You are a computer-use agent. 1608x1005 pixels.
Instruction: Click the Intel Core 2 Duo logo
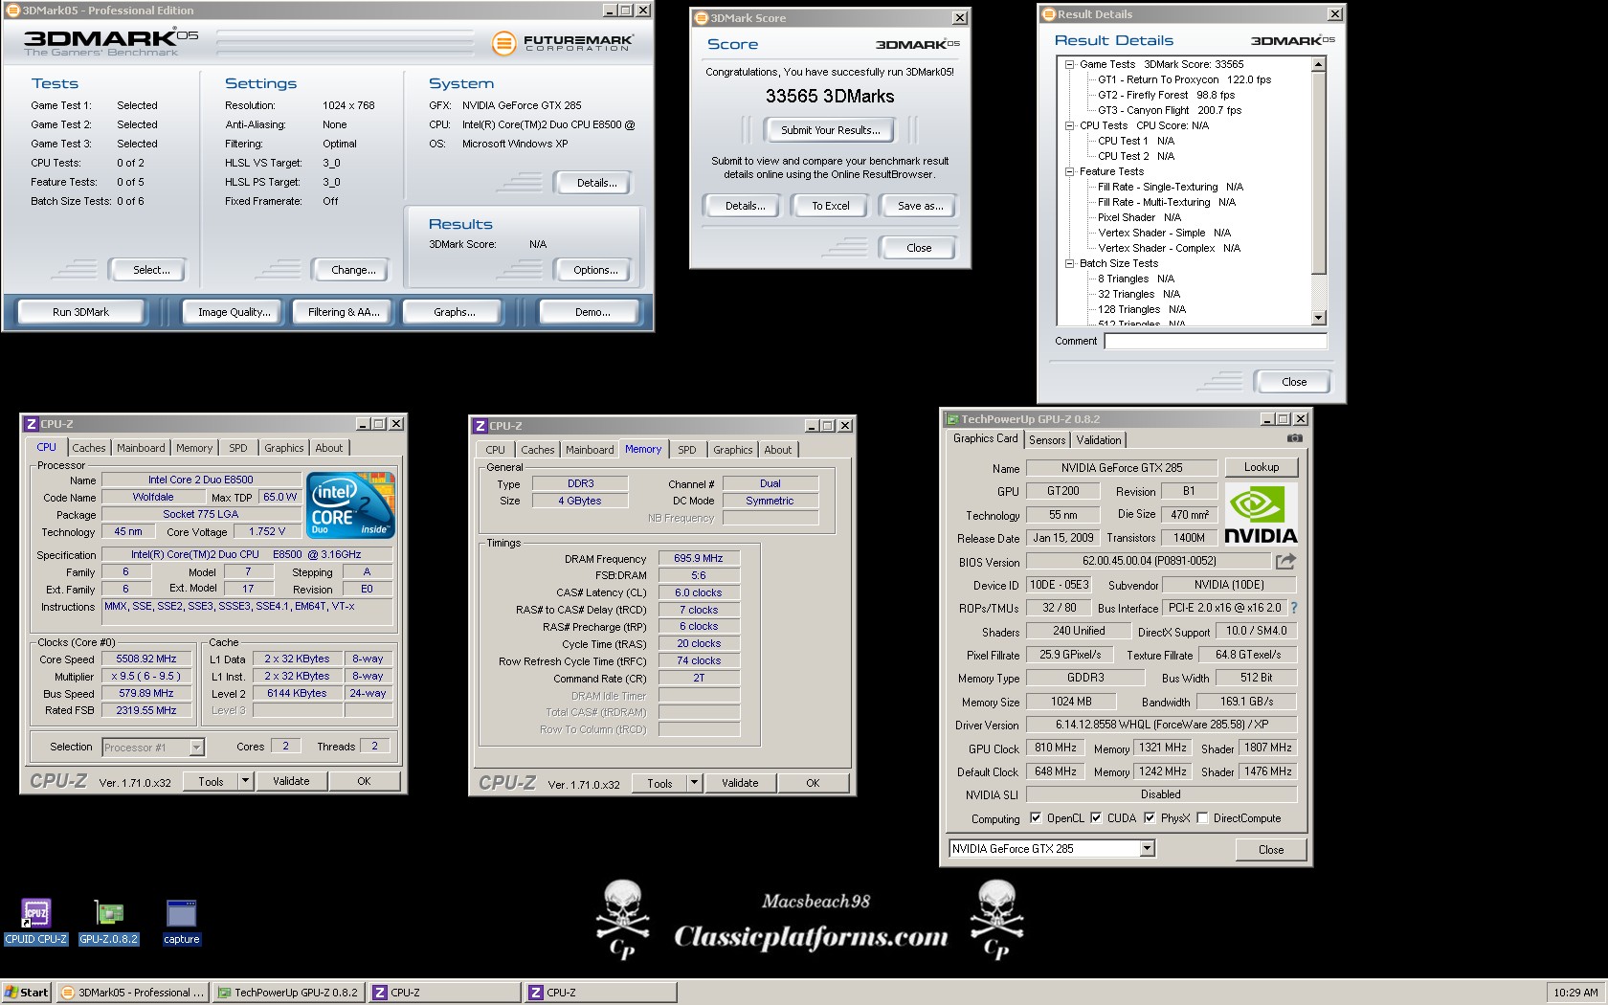350,504
